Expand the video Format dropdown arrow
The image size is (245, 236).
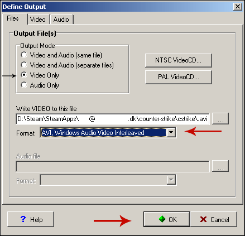(x=171, y=132)
